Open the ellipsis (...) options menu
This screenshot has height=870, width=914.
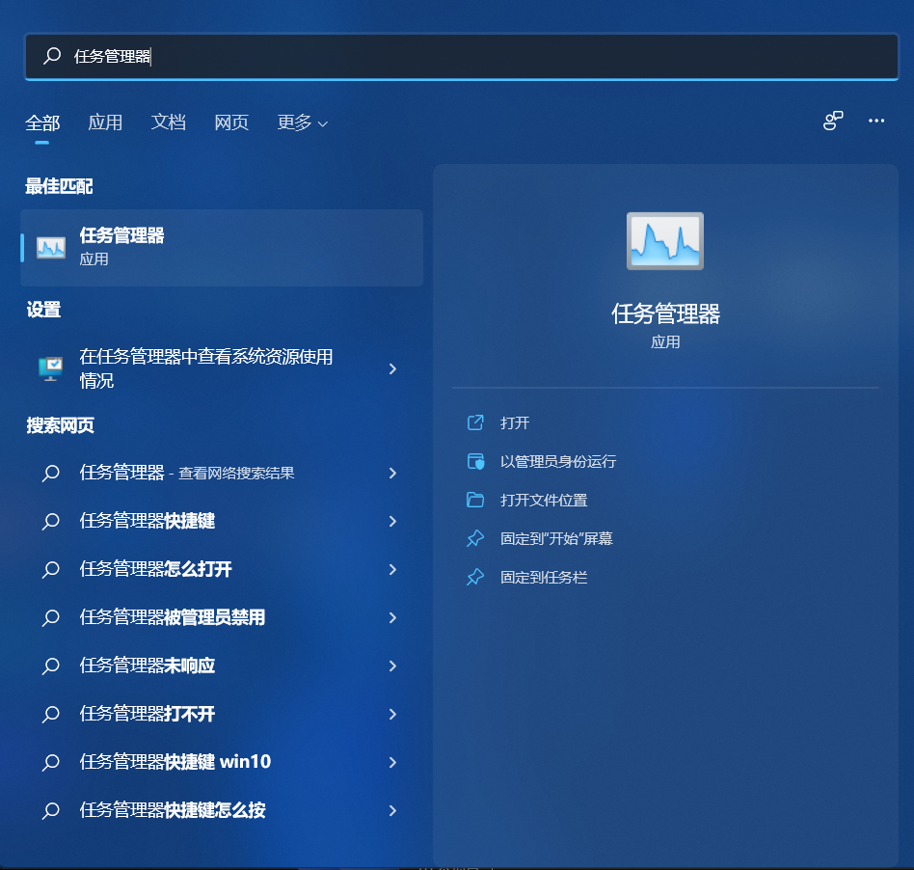(x=875, y=121)
